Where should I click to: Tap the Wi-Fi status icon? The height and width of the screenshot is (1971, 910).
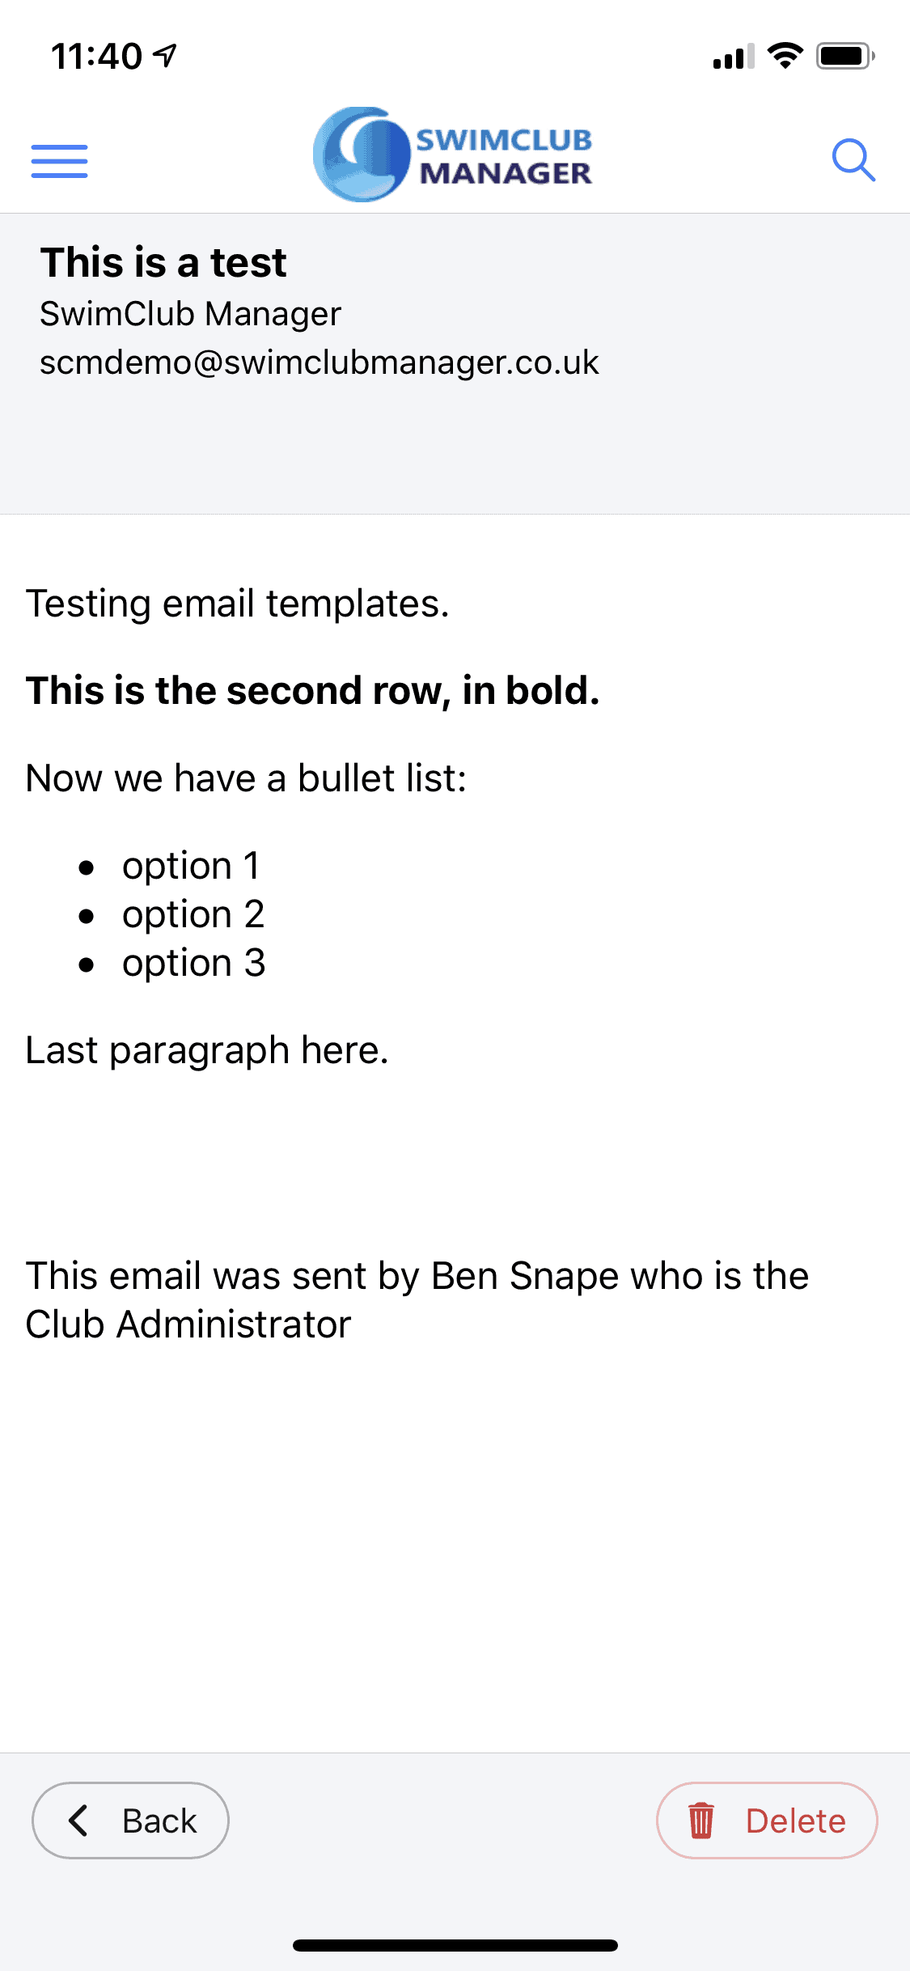point(785,56)
